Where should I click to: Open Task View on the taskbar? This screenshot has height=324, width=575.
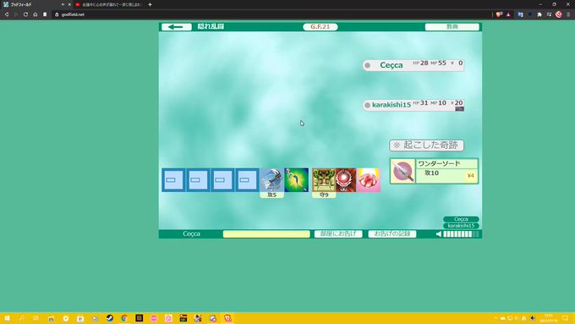coord(36,318)
